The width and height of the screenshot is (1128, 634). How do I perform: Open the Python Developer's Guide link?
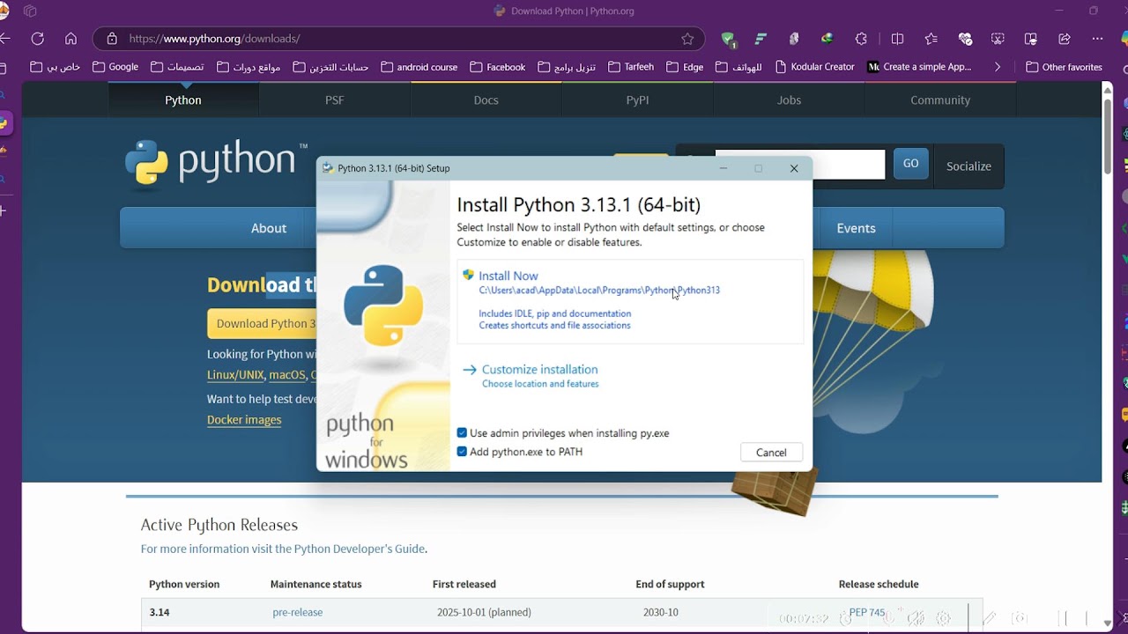coord(360,549)
